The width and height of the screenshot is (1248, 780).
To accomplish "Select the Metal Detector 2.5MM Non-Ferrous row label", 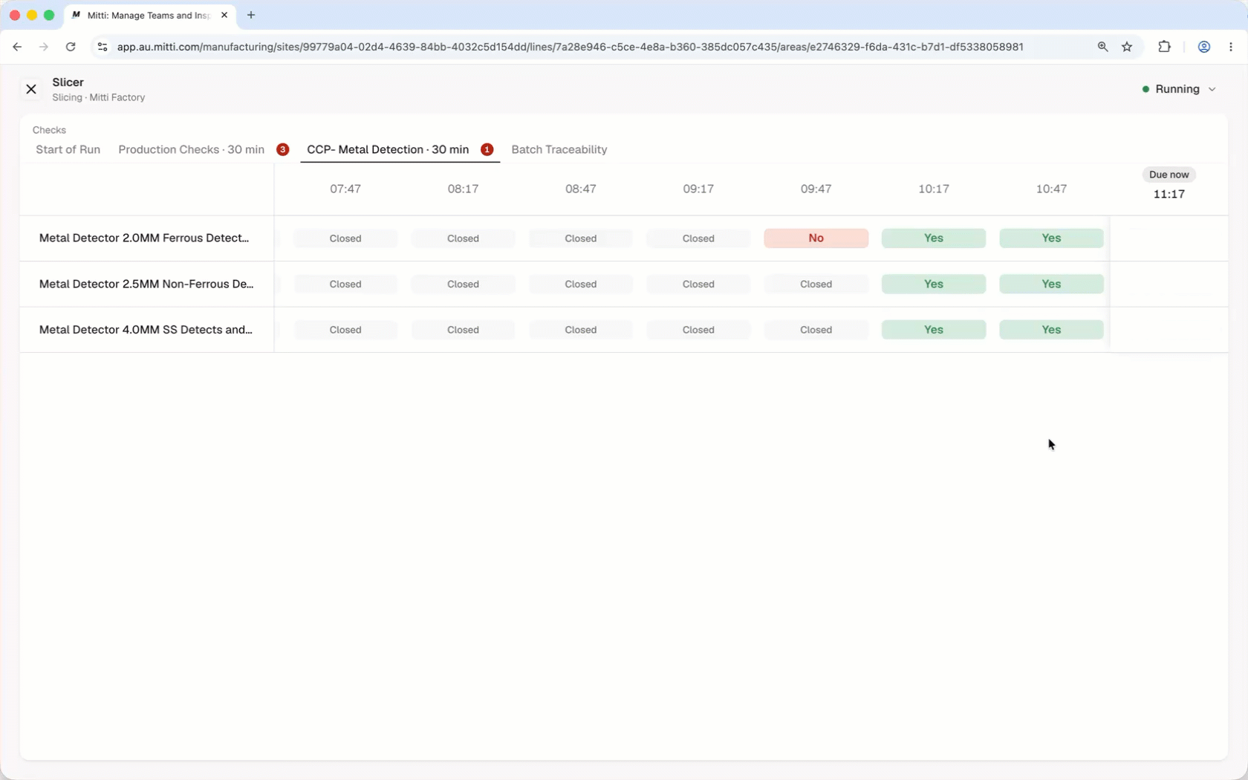I will [x=146, y=284].
